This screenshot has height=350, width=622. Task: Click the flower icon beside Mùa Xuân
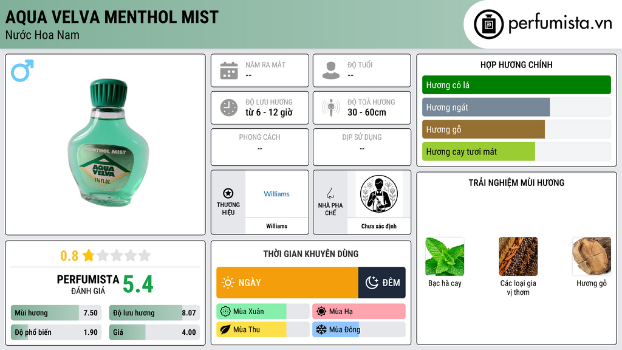(225, 312)
